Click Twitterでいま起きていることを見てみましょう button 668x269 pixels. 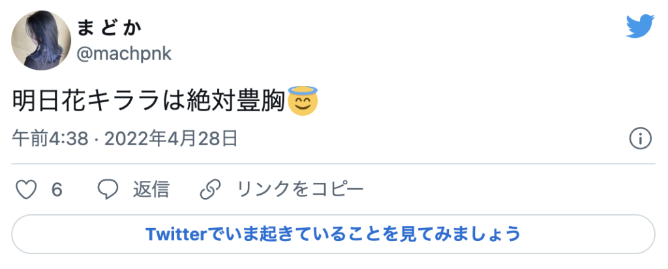click(333, 234)
